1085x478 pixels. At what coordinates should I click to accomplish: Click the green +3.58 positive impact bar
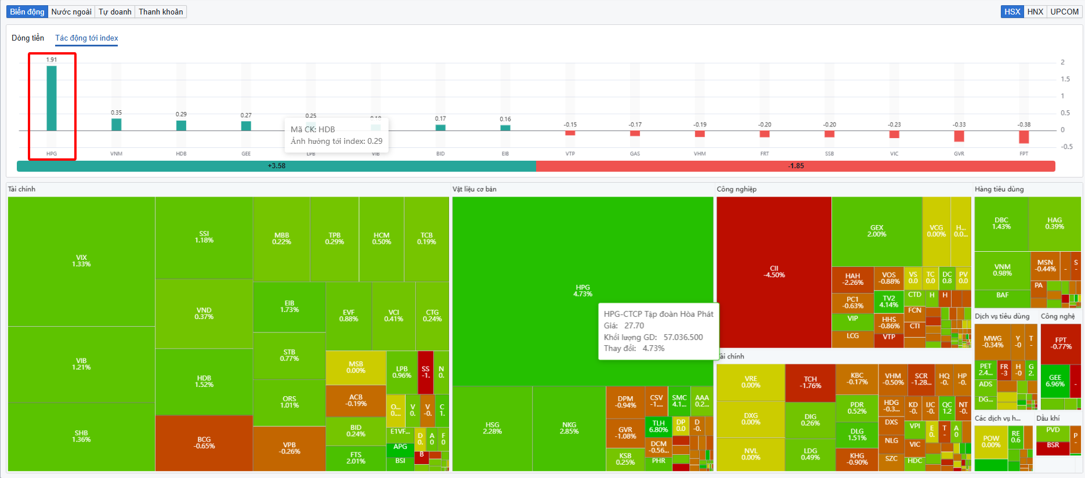click(276, 166)
